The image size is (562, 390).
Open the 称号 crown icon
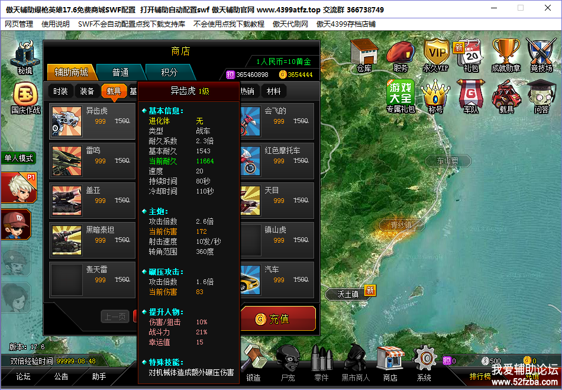click(435, 96)
